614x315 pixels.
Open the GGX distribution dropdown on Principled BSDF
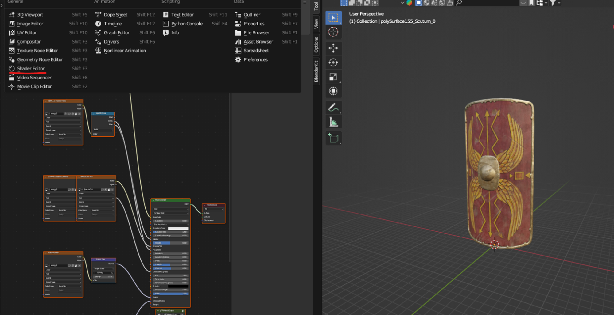click(x=171, y=209)
